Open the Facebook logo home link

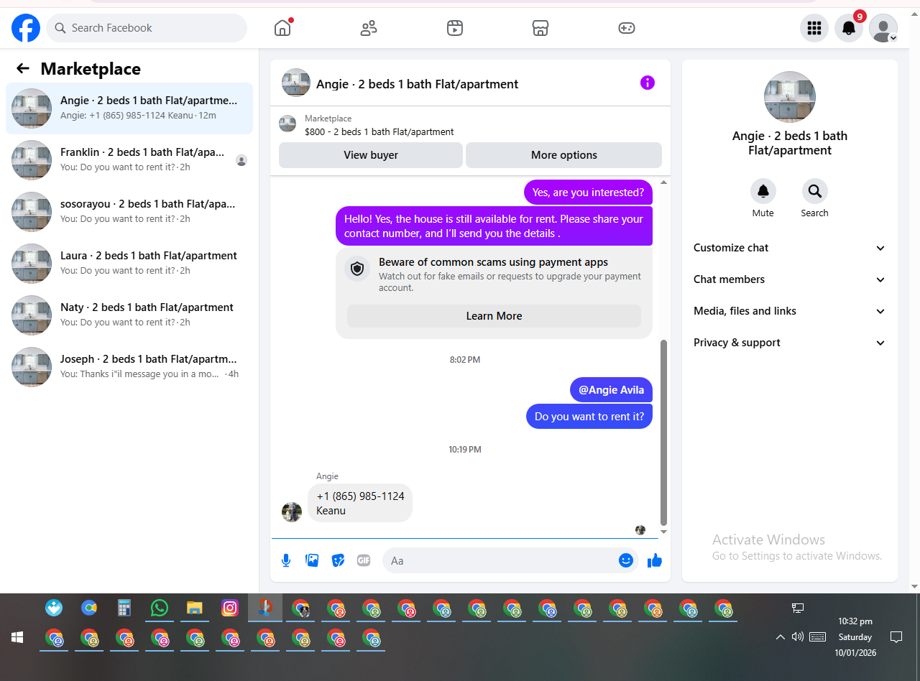(x=26, y=28)
